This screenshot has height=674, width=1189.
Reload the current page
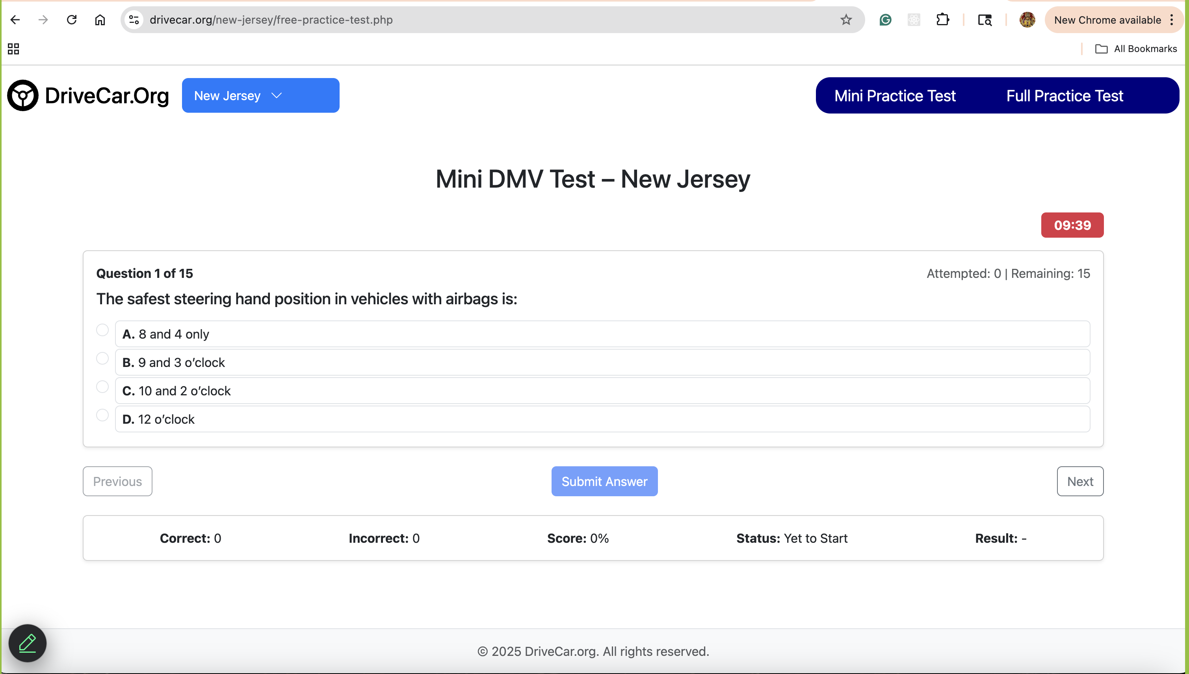[71, 20]
